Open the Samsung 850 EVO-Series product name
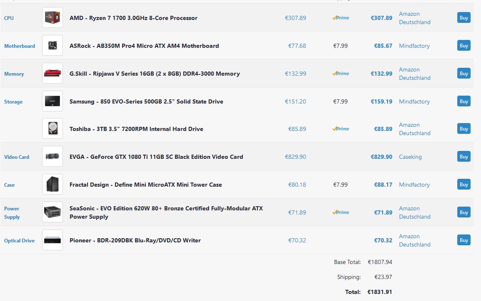Screen dimensions: 481x301 tap(146, 101)
